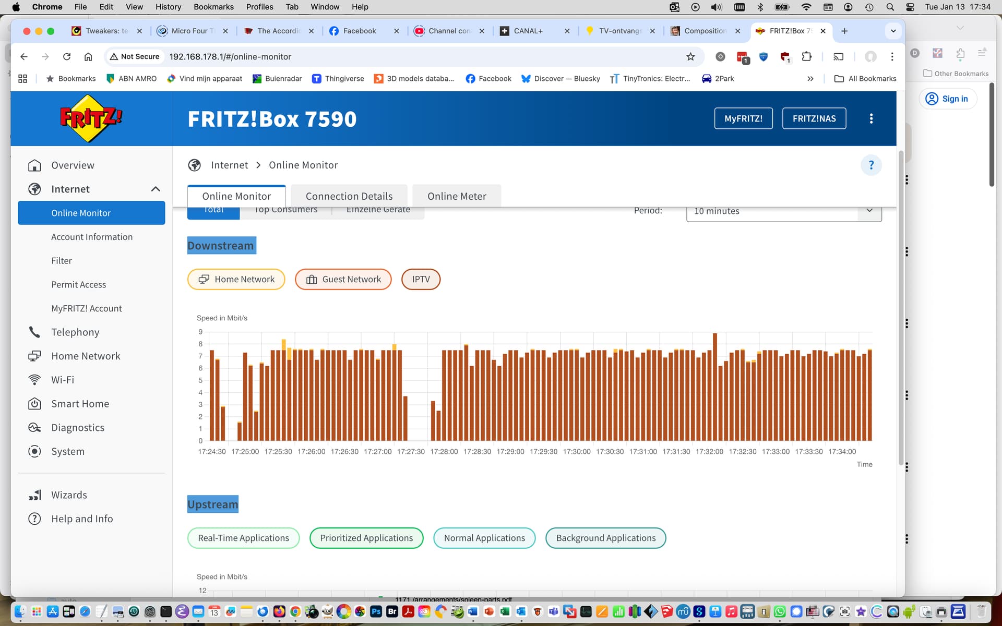The image size is (1002, 626).
Task: Open the three-dot menu in FRITZ!Box header
Action: pos(870,118)
